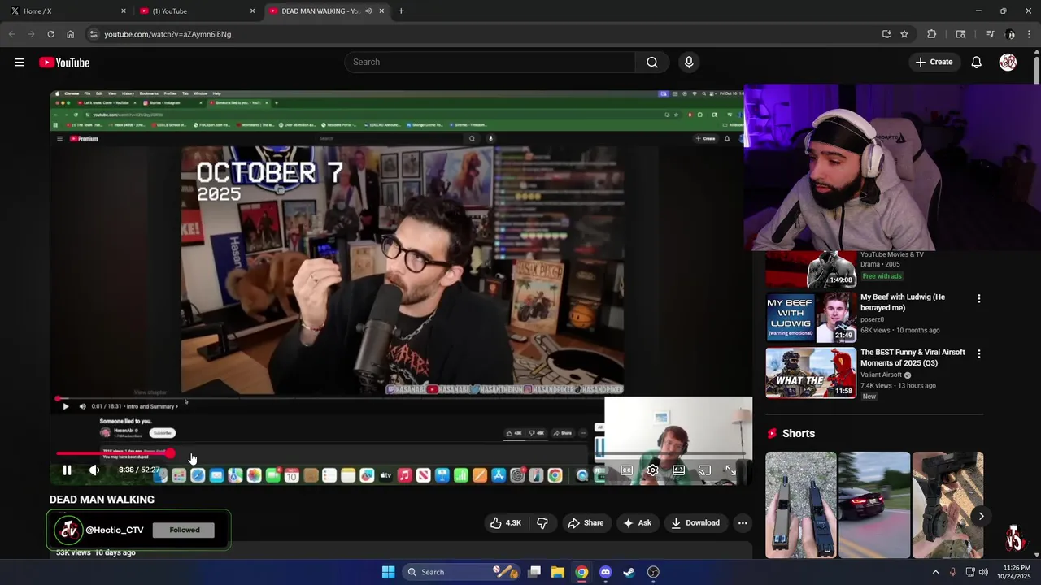
Task: Open the Chrome three-dot menu
Action: tap(1030, 34)
